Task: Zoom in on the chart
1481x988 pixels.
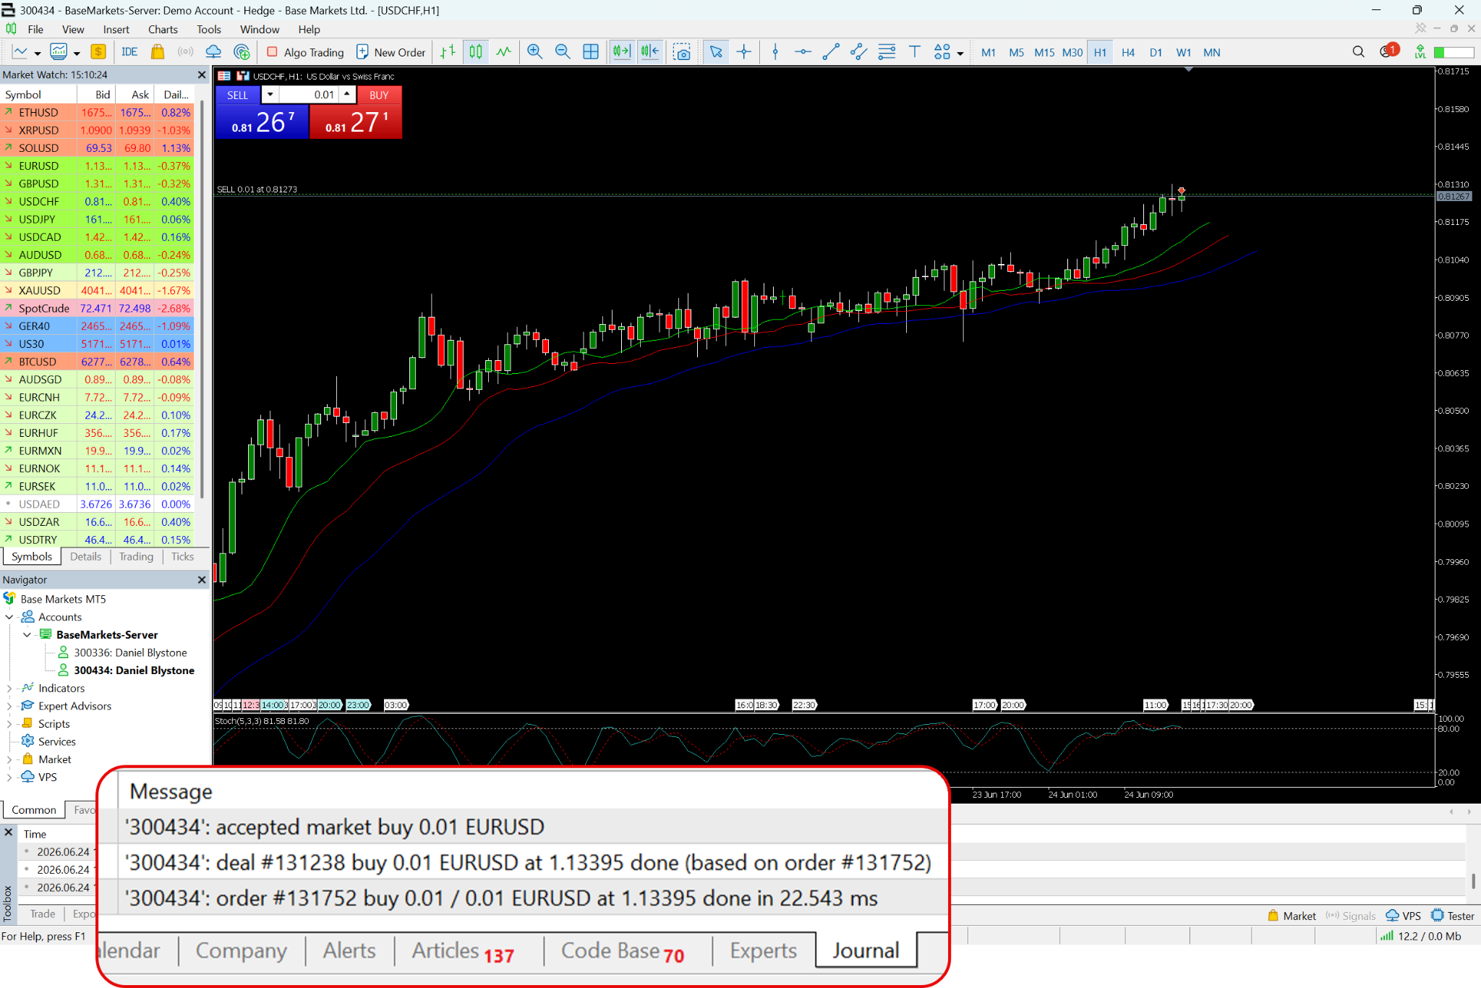Action: pyautogui.click(x=534, y=52)
